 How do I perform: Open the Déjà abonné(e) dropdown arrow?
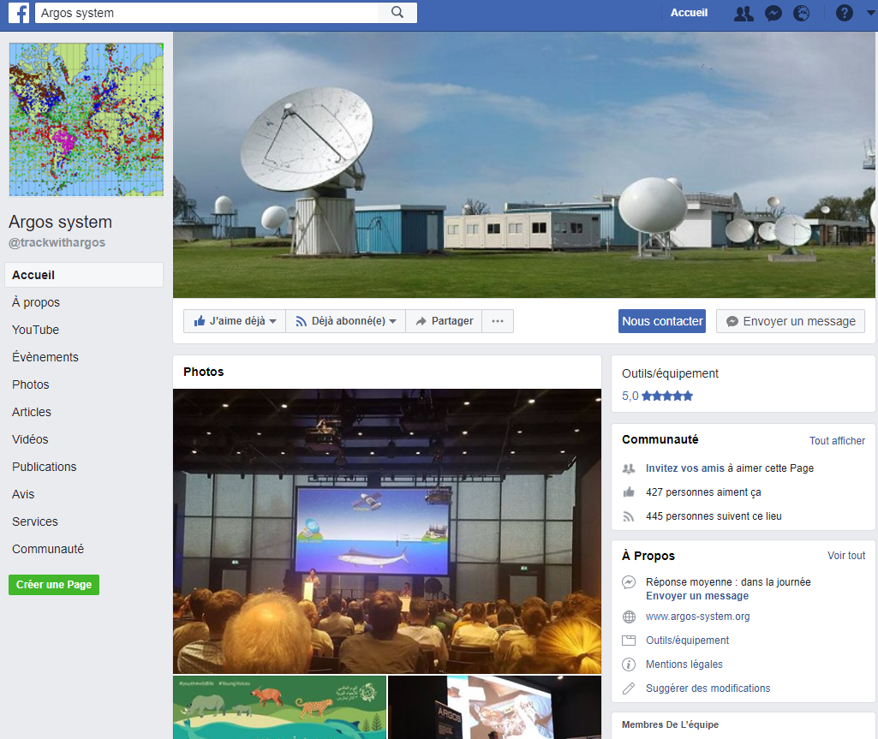click(392, 321)
